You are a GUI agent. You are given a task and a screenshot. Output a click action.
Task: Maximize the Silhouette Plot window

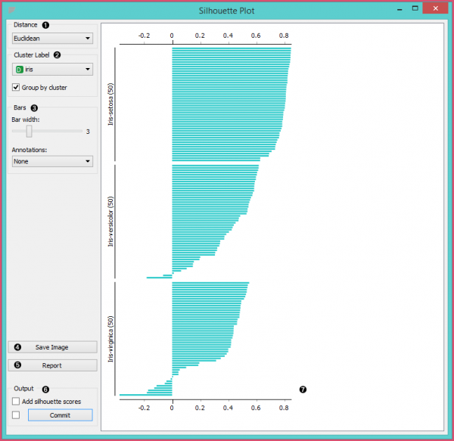[415, 8]
